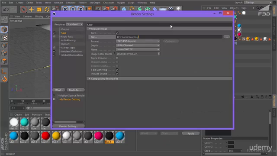277x156 pixels.
Task: Toggle Enable Snap magnet icon
Action: click(x=4, y=79)
